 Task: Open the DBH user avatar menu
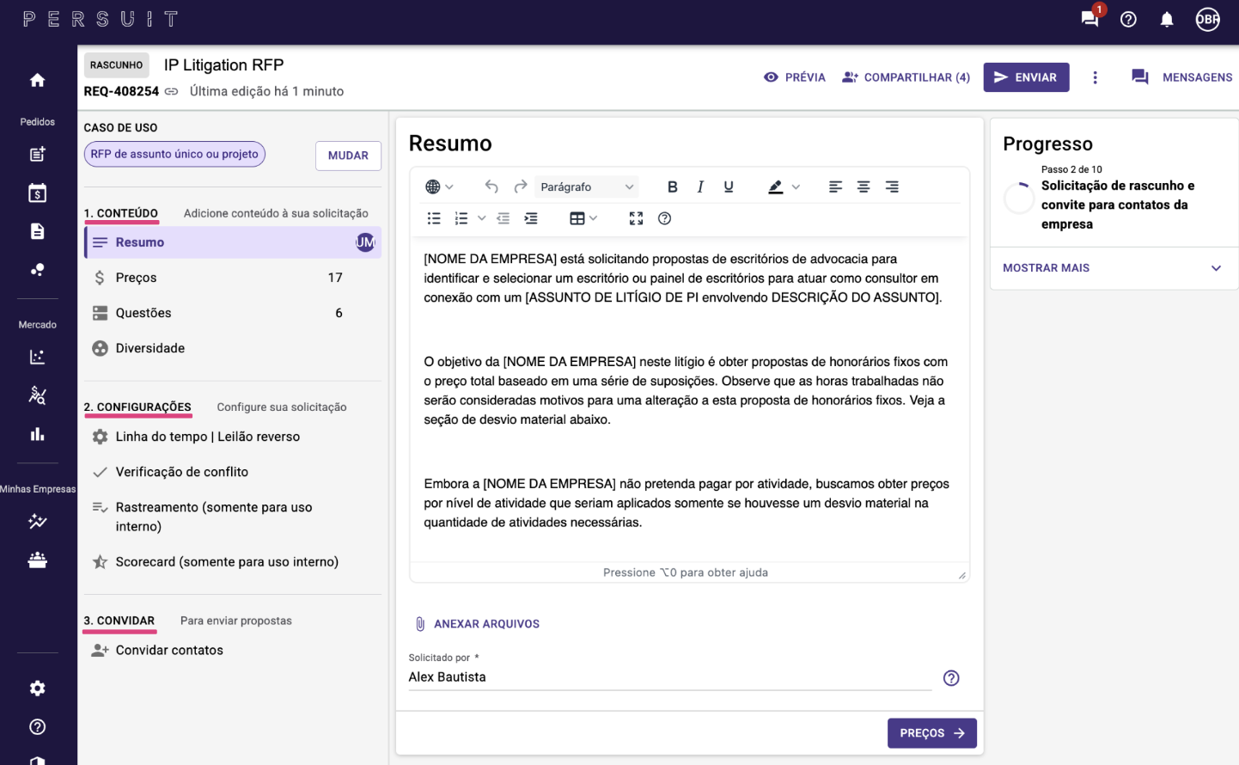pyautogui.click(x=1207, y=19)
